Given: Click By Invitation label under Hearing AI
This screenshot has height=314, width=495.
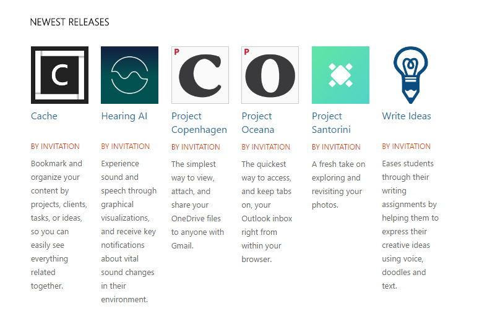Looking at the screenshot, I should tap(126, 146).
